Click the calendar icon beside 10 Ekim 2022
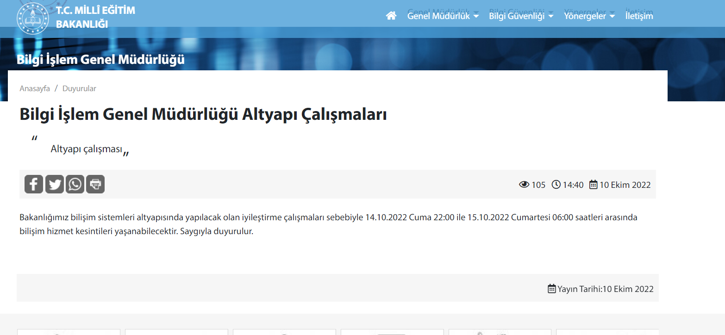This screenshot has height=335, width=725. pyautogui.click(x=594, y=185)
